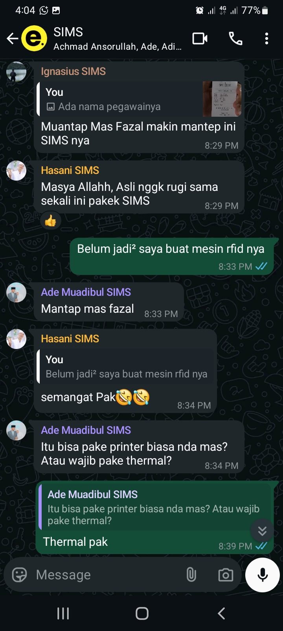
Task: Tap quoted "Belum jadi² saya buat mesin rfid nya" reply
Action: click(126, 367)
